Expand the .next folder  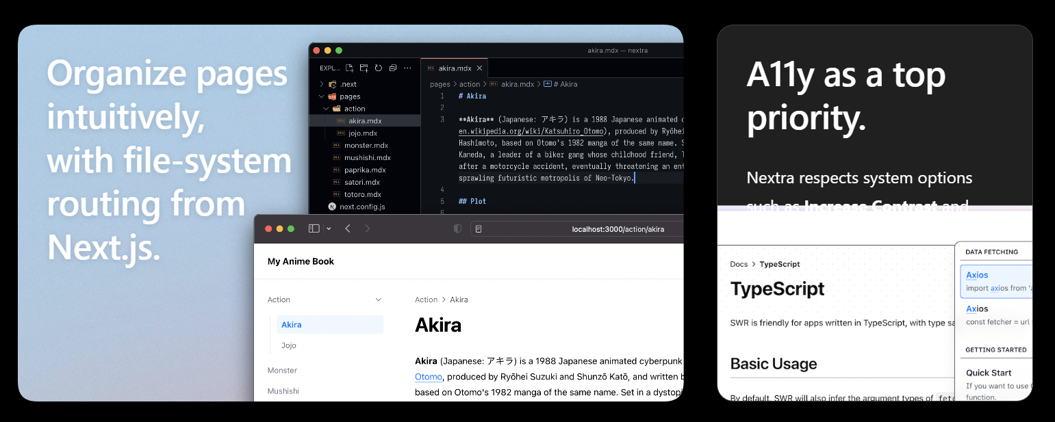tap(320, 83)
